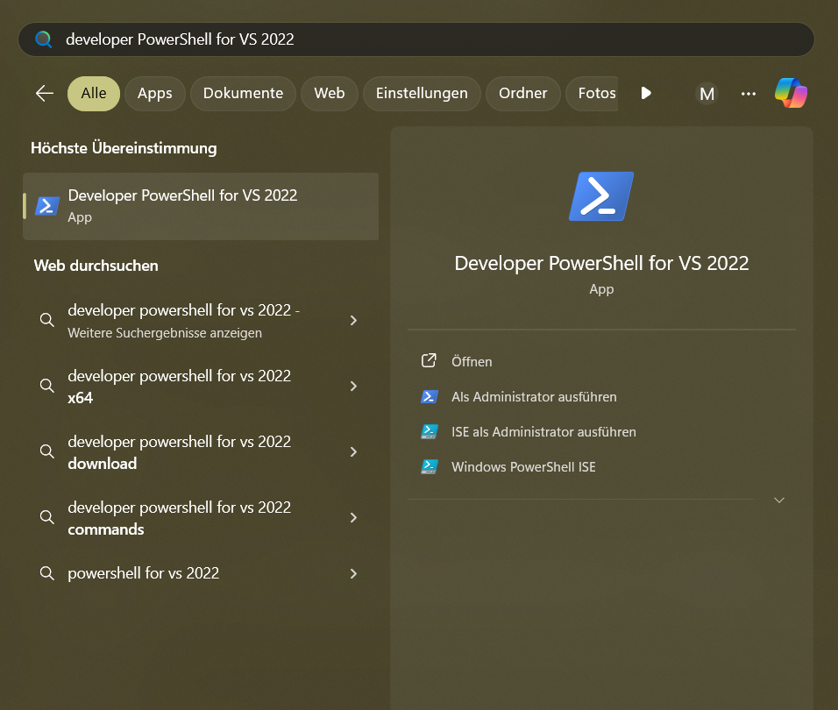Switch to the Dokumente filter tab

[243, 94]
